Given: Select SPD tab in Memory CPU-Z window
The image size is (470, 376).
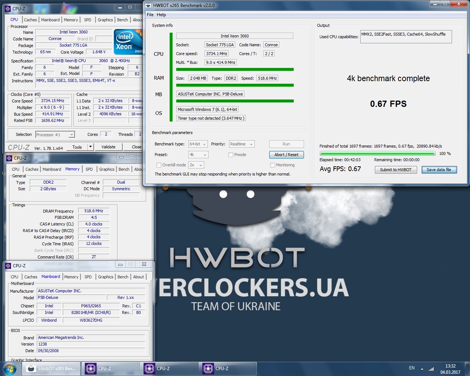Looking at the screenshot, I should [x=89, y=169].
